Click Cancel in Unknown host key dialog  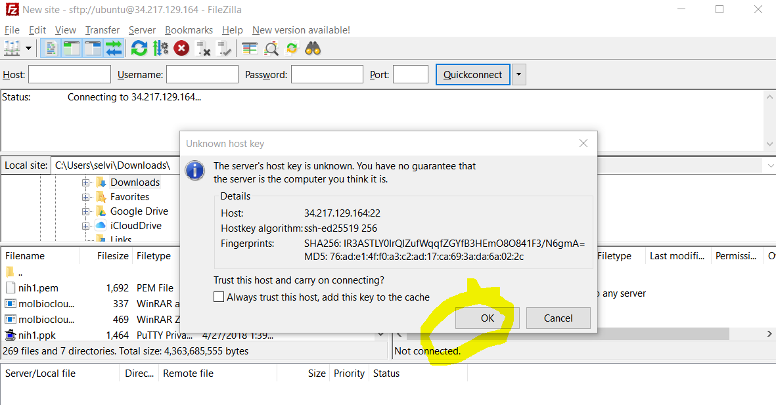click(x=559, y=318)
